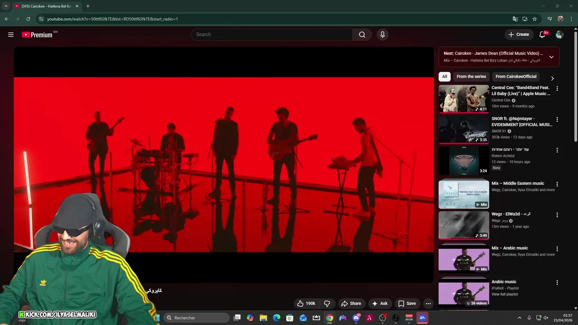The image size is (578, 325).
Task: Open Arabic music 26 videos playlist thumbnail
Action: click(464, 293)
